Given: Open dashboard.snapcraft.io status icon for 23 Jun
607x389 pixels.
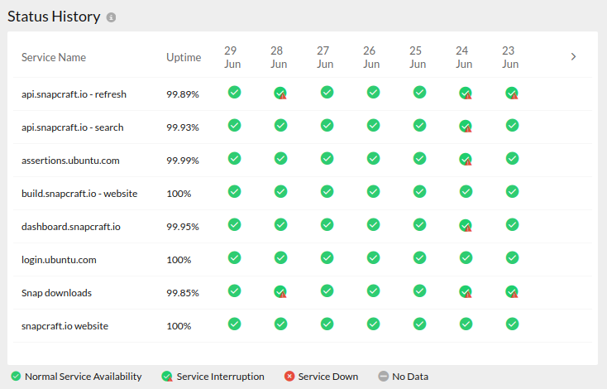Looking at the screenshot, I should click(x=512, y=225).
